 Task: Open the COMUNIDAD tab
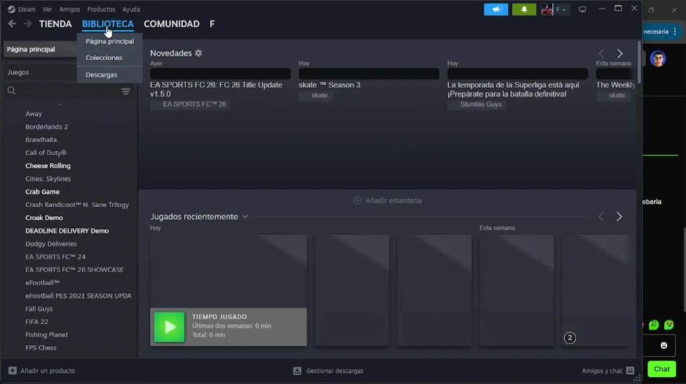tap(171, 24)
